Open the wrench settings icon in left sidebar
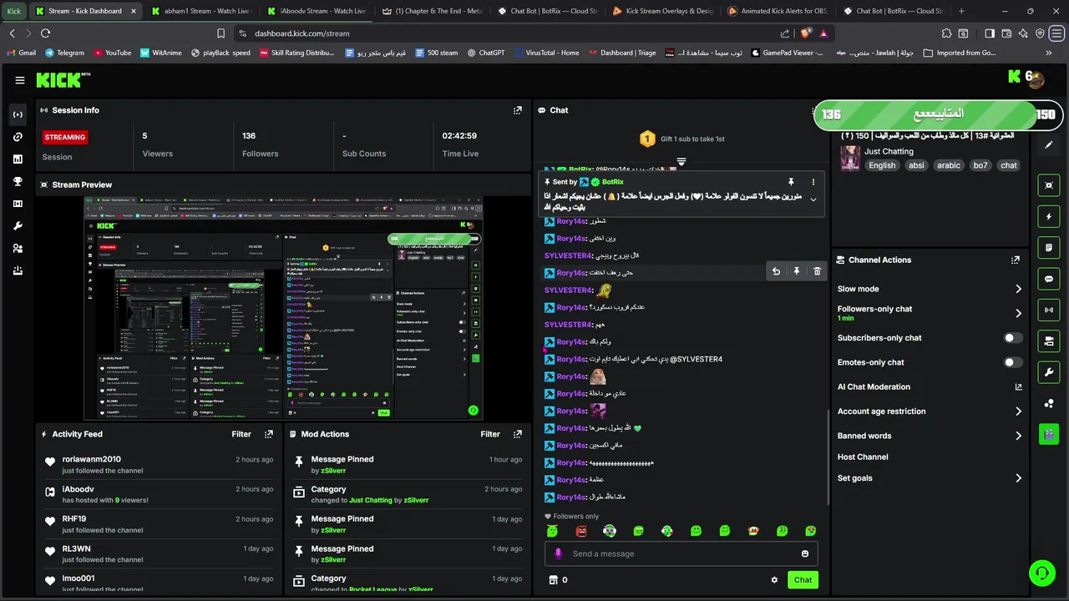This screenshot has width=1069, height=601. tap(18, 226)
